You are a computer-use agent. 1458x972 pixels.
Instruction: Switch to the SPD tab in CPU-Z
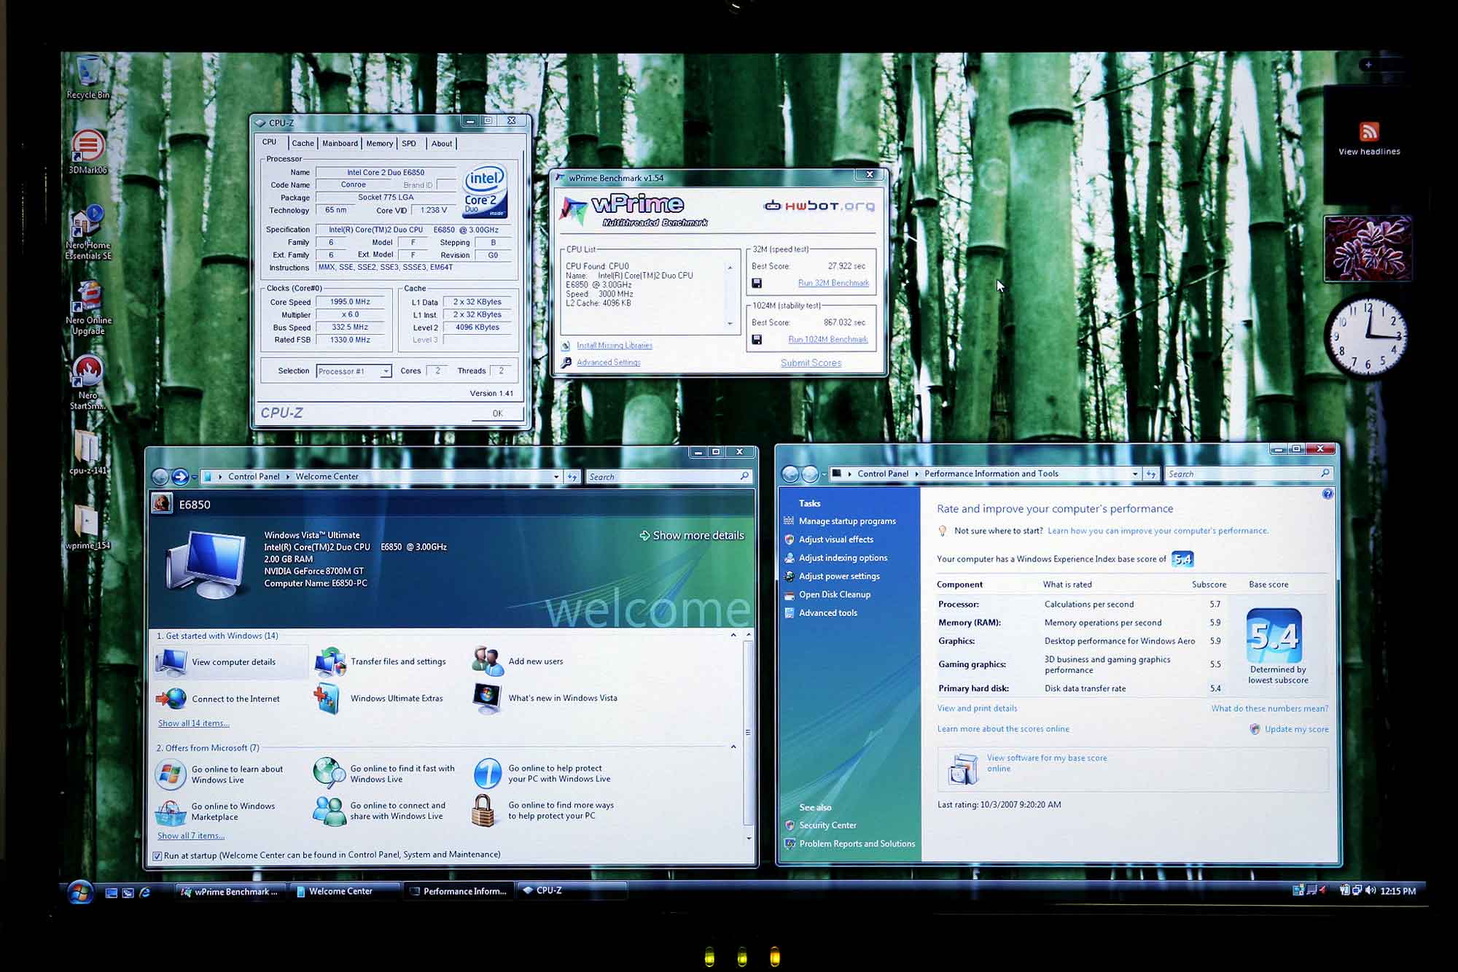[x=409, y=144]
